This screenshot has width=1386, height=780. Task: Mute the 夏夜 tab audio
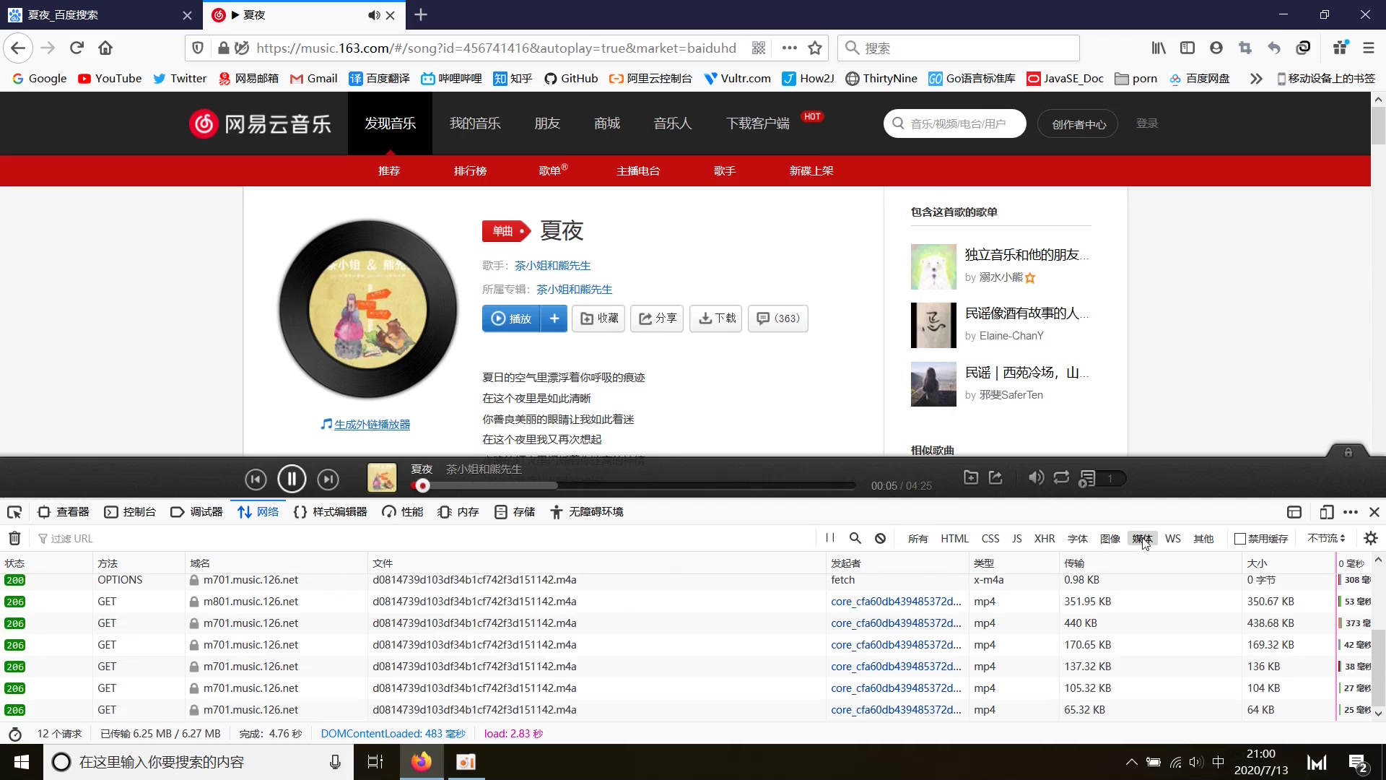coord(373,14)
